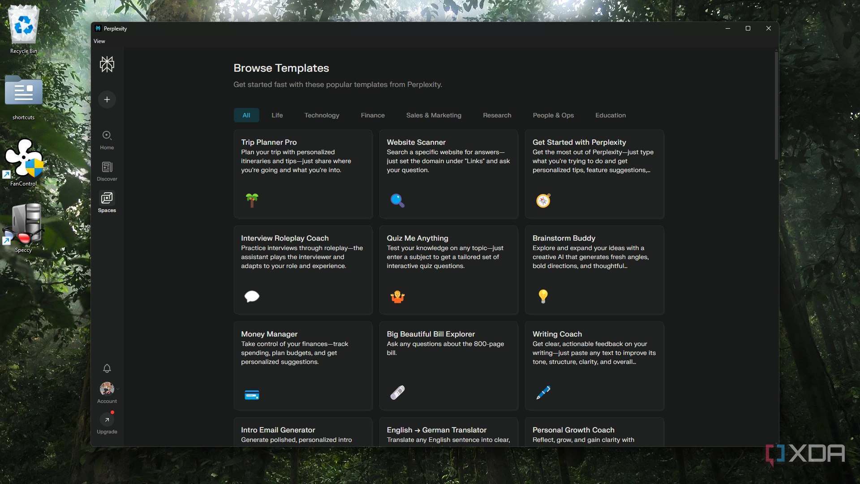Select the Recycle Bin desktop icon
This screenshot has height=484, width=860.
click(x=24, y=30)
